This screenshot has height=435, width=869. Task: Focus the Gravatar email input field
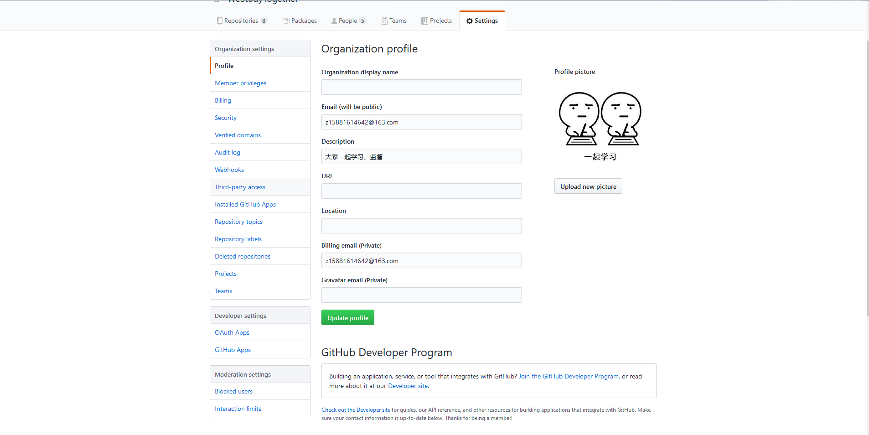pyautogui.click(x=421, y=295)
